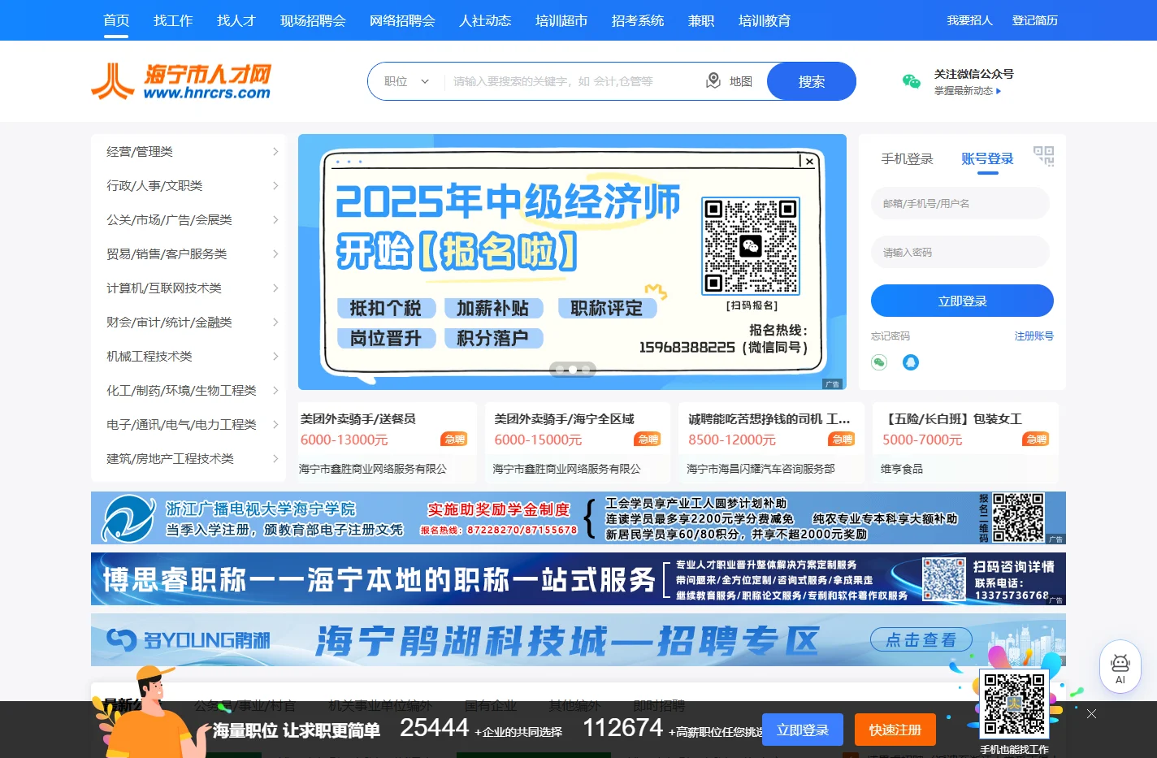Go to 首页 in top navigation
This screenshot has height=758, width=1157.
(x=116, y=20)
